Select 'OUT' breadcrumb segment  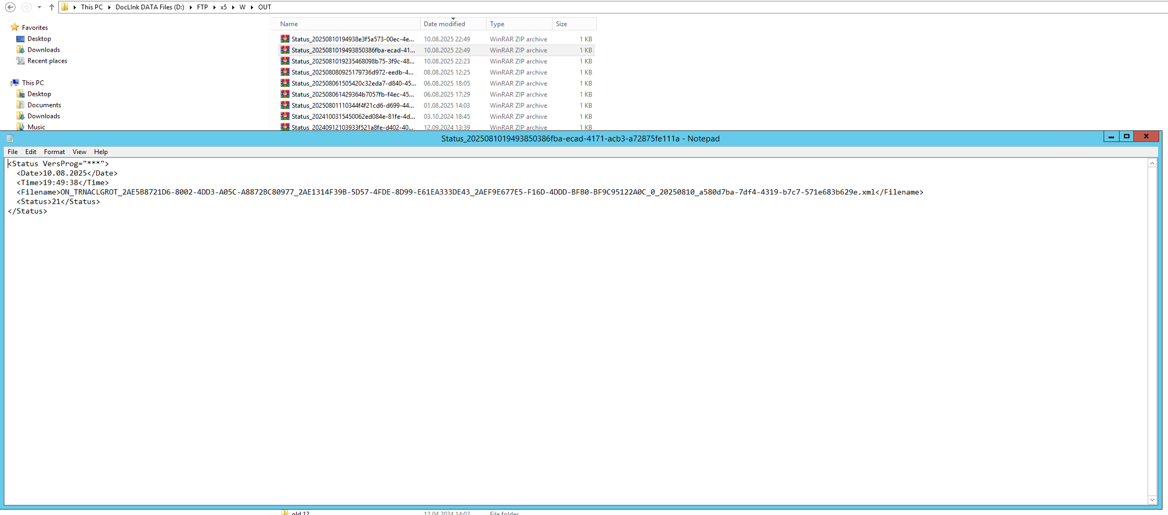click(265, 7)
